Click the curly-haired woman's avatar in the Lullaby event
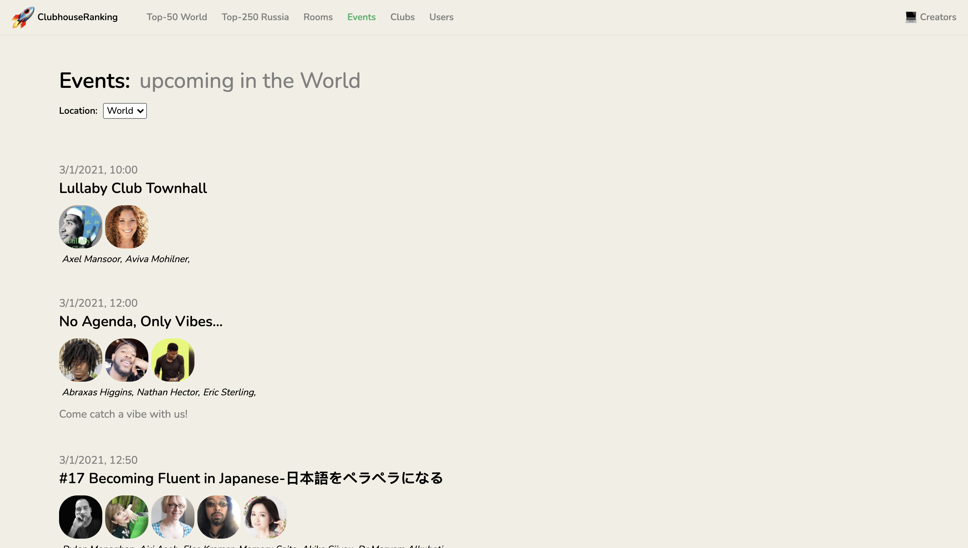Viewport: 968px width, 548px height. click(126, 226)
